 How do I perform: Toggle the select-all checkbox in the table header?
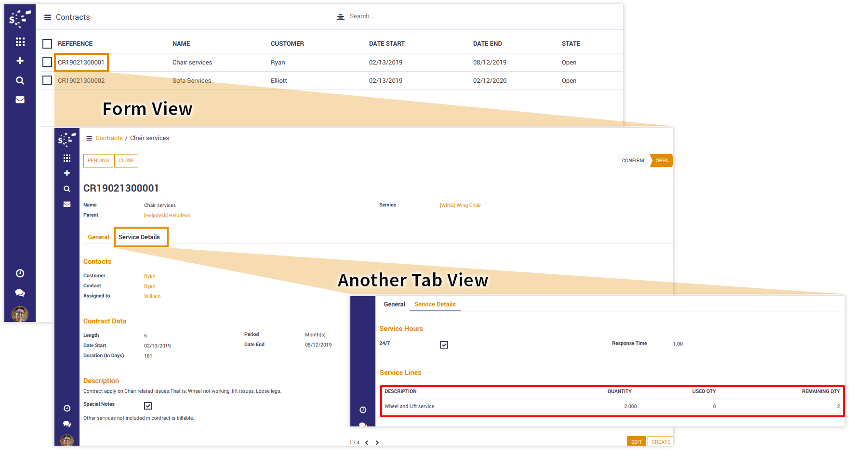point(47,44)
